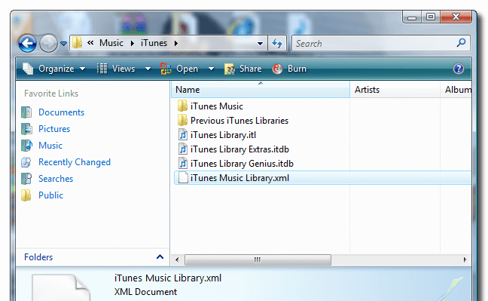This screenshot has height=301, width=488.
Task: Select iTunes breadcrumb in address bar
Action: 154,43
